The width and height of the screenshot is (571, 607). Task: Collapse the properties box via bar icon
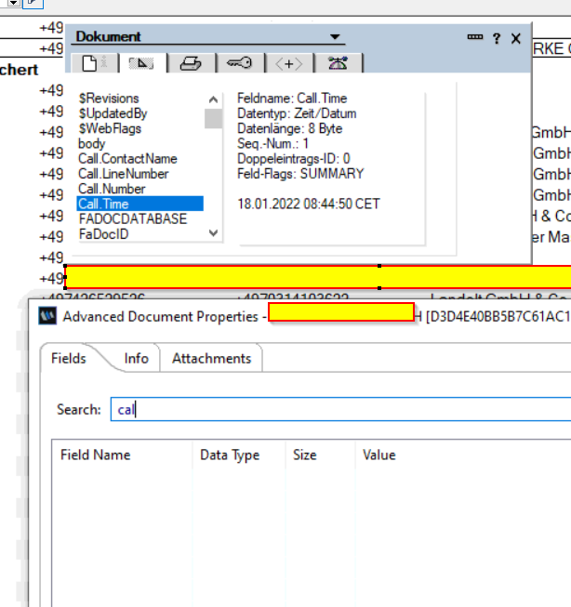[x=474, y=37]
